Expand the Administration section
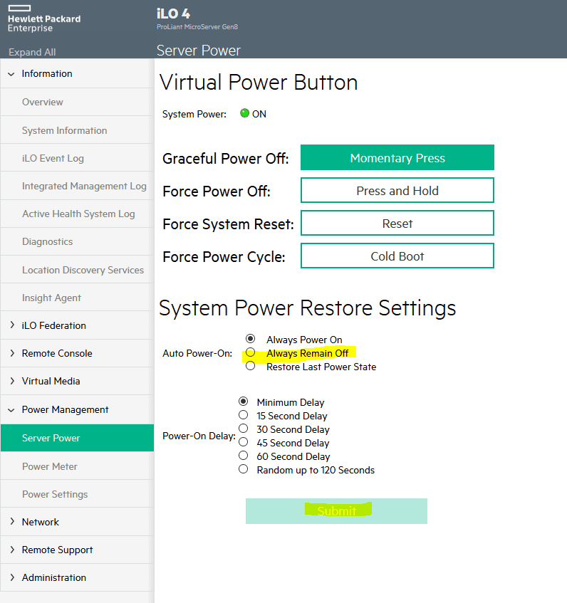Image resolution: width=567 pixels, height=603 pixels. [x=12, y=577]
